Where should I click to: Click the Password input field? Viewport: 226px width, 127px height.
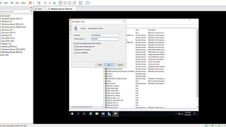pyautogui.click(x=105, y=35)
